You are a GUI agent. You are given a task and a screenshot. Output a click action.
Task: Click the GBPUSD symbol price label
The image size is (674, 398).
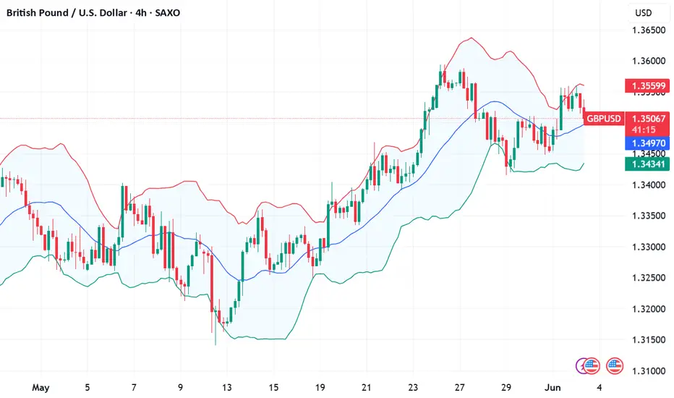[604, 119]
